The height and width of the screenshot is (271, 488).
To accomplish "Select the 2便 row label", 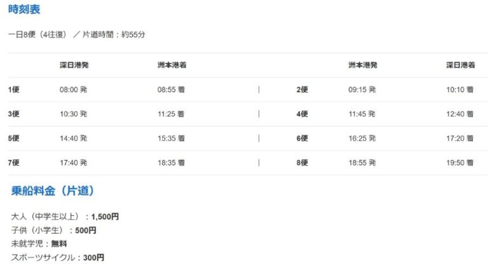I will click(x=302, y=89).
